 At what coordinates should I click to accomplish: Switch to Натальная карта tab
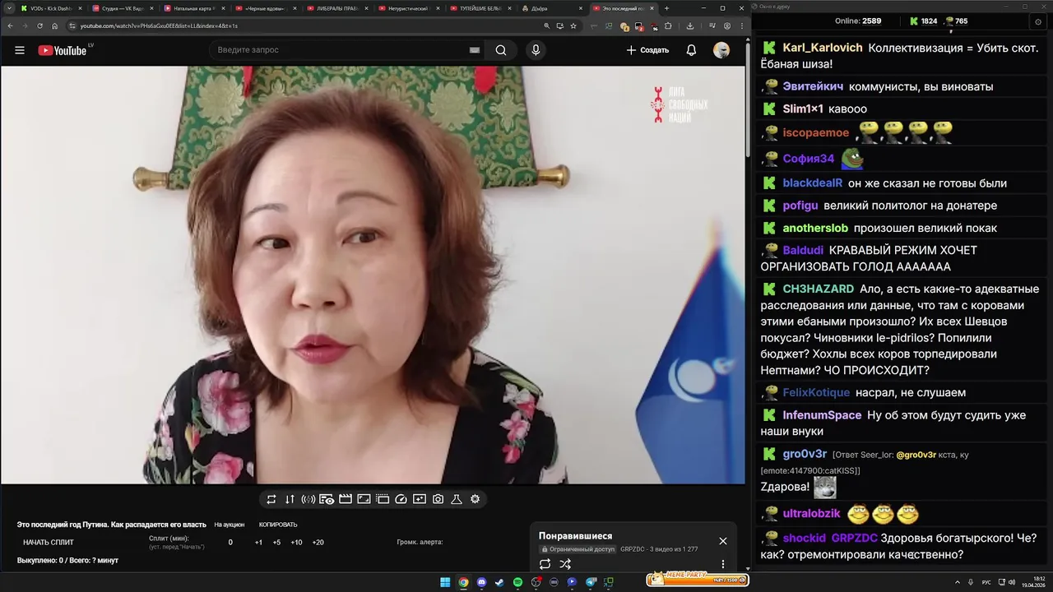coord(193,8)
